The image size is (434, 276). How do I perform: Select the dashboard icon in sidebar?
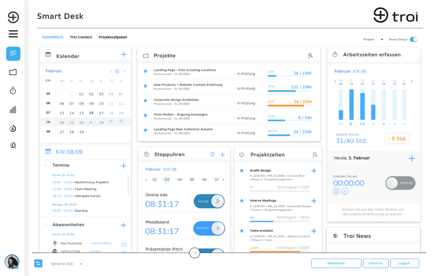[13, 53]
